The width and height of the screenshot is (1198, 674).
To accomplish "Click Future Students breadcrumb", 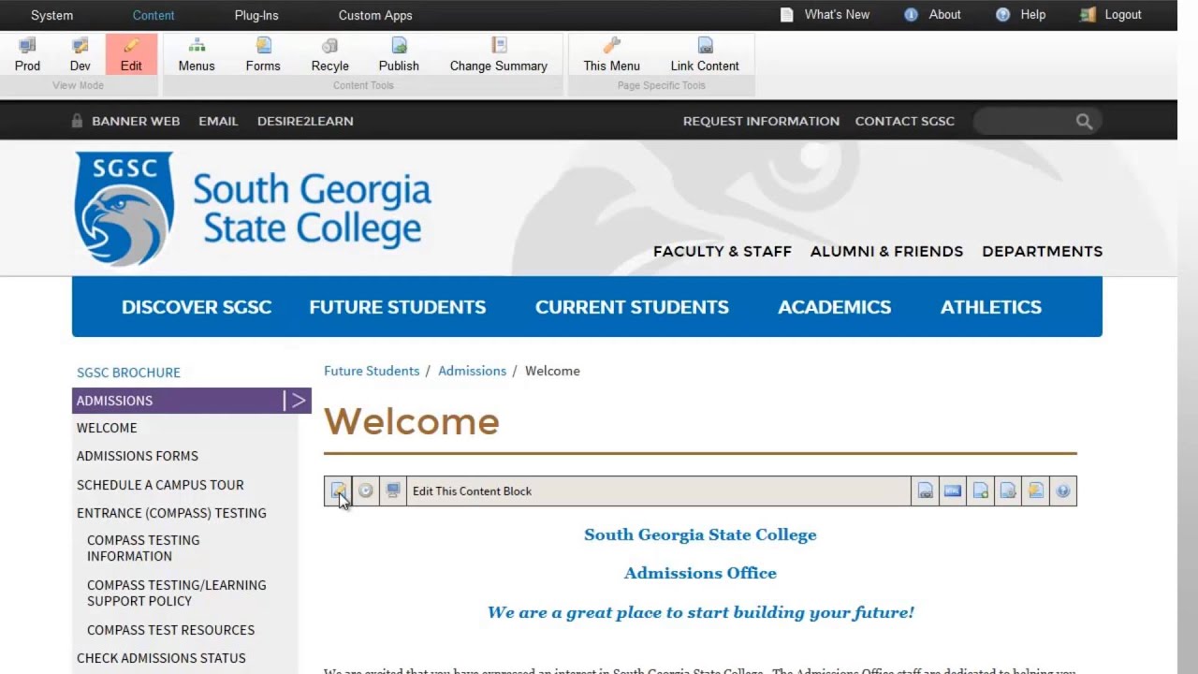I will 372,371.
